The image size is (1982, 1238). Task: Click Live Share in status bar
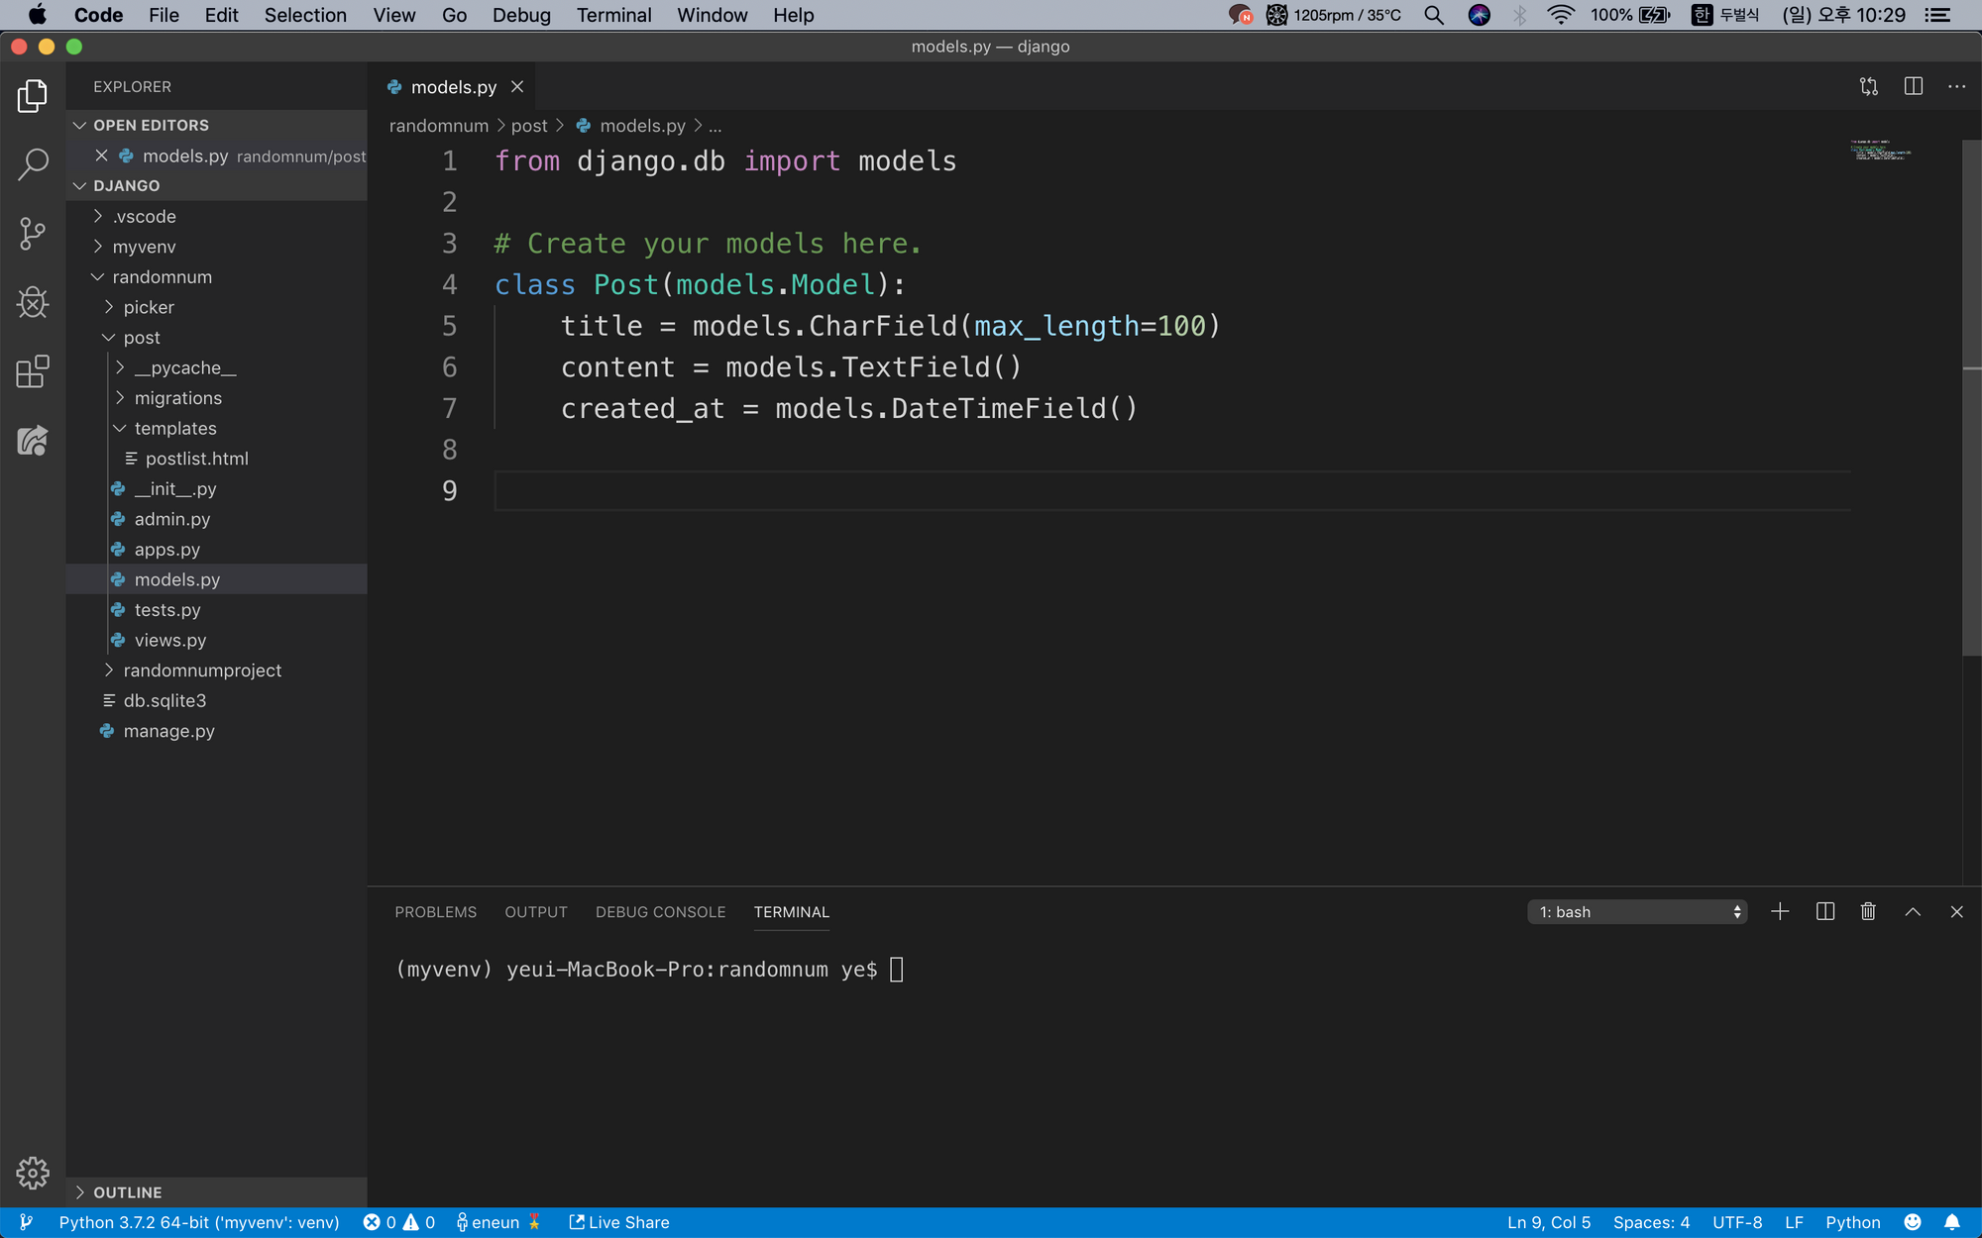tap(619, 1222)
